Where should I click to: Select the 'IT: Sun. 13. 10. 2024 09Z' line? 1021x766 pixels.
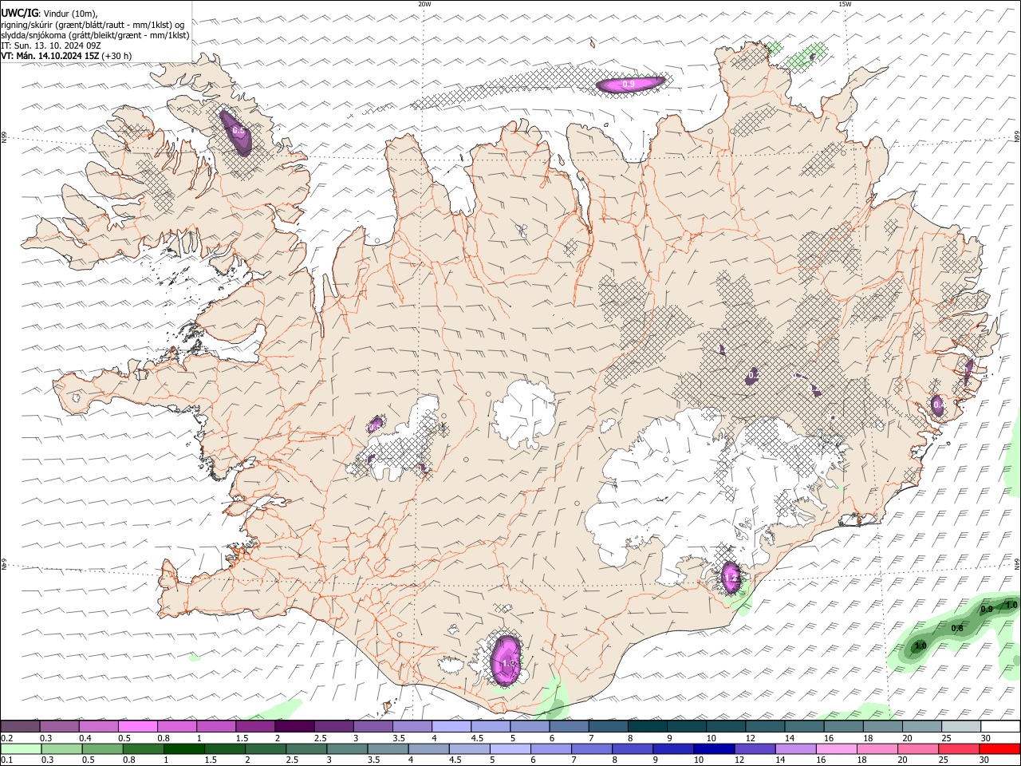tap(51, 45)
